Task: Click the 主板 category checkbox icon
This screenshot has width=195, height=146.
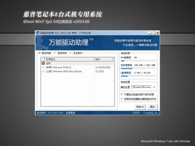Action: tap(43, 63)
